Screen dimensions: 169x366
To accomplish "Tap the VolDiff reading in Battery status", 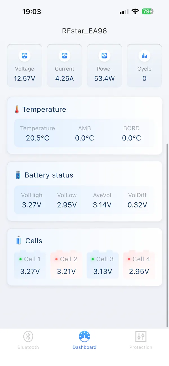I will point(137,205).
